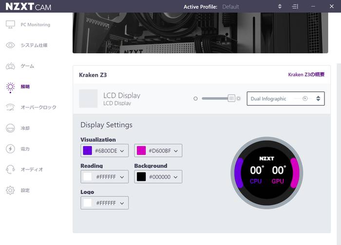This screenshot has height=245, width=341.
Task: Open PC Monitoring monitor icon
Action: [x=10, y=24]
